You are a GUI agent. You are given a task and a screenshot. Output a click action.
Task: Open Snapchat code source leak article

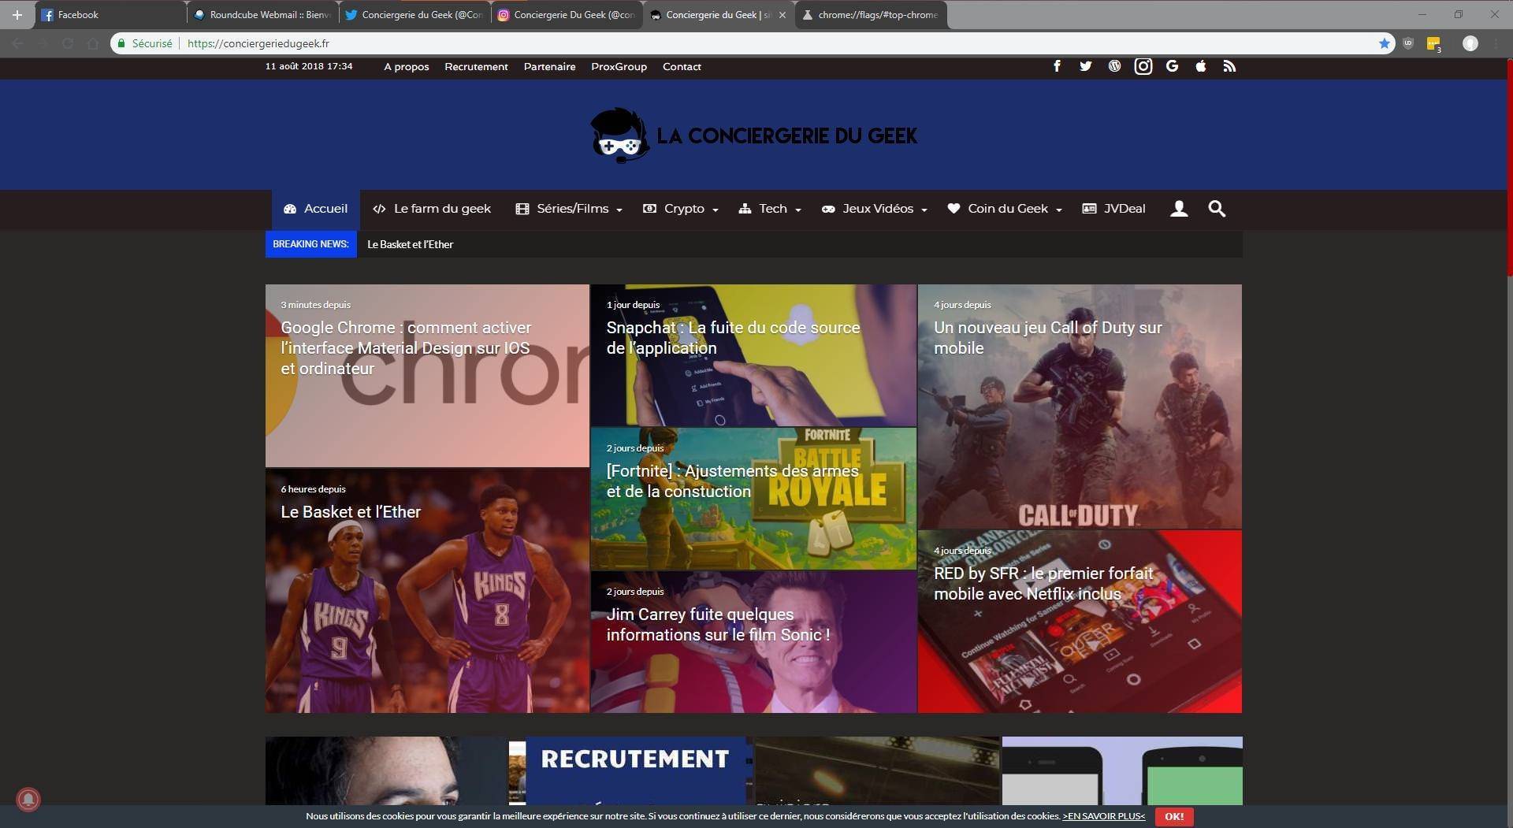753,355
